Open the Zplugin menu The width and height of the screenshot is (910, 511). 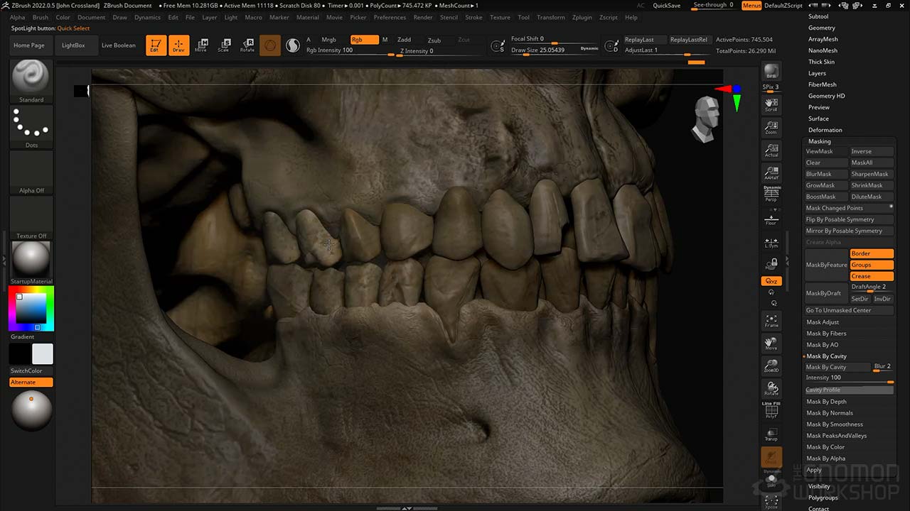click(x=582, y=17)
